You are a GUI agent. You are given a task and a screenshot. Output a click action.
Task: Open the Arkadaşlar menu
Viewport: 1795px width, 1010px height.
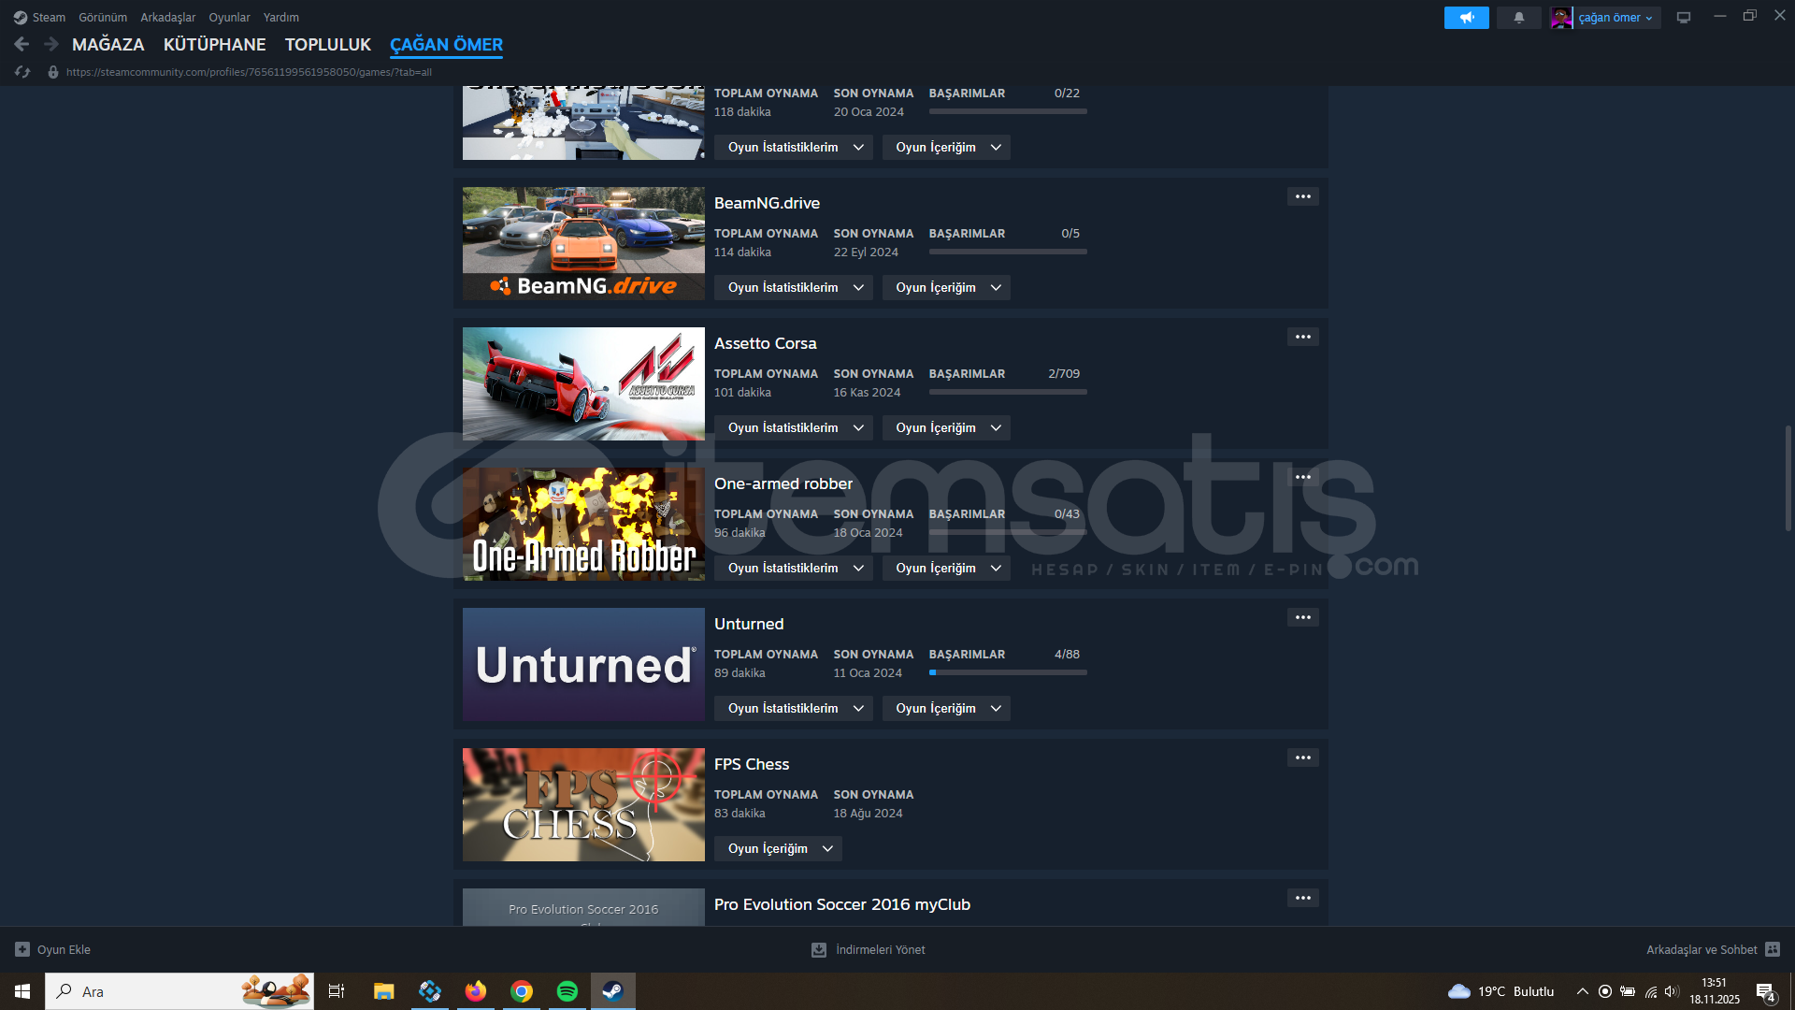167,18
